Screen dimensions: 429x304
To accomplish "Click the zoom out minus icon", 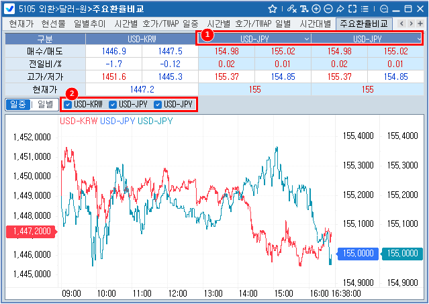I will tap(328, 9).
